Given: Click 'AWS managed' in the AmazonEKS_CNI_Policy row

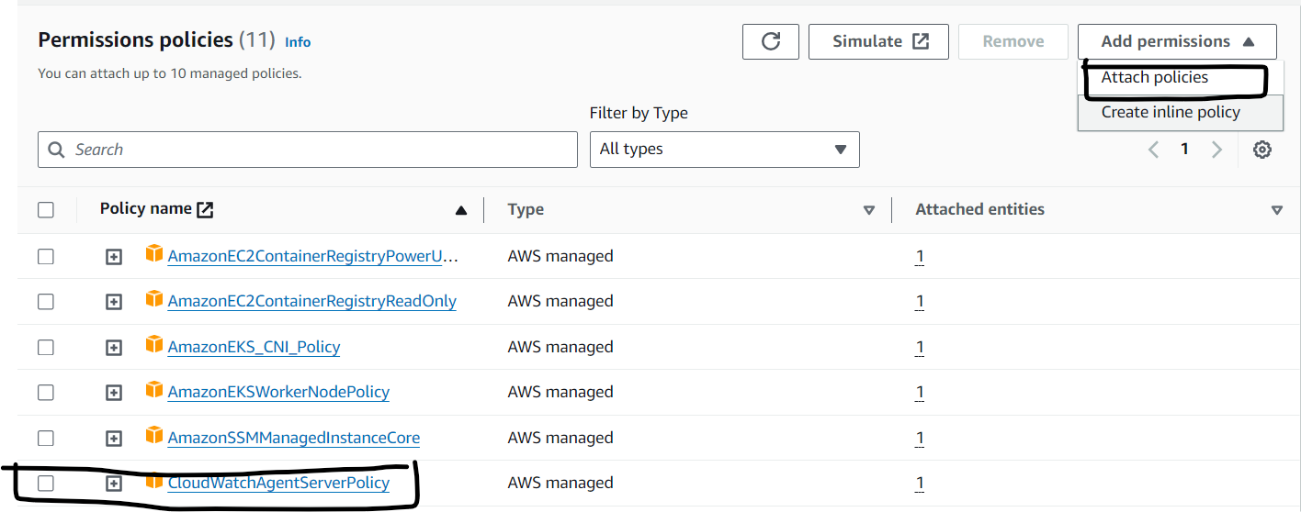Looking at the screenshot, I should click(560, 348).
